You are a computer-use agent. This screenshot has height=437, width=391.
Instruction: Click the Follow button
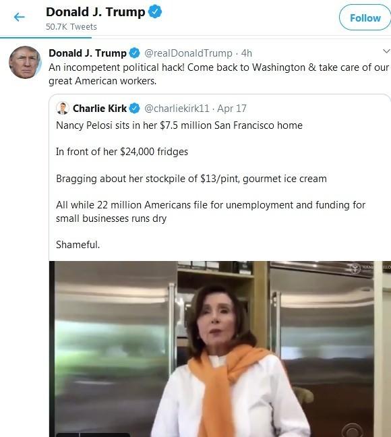(x=365, y=18)
